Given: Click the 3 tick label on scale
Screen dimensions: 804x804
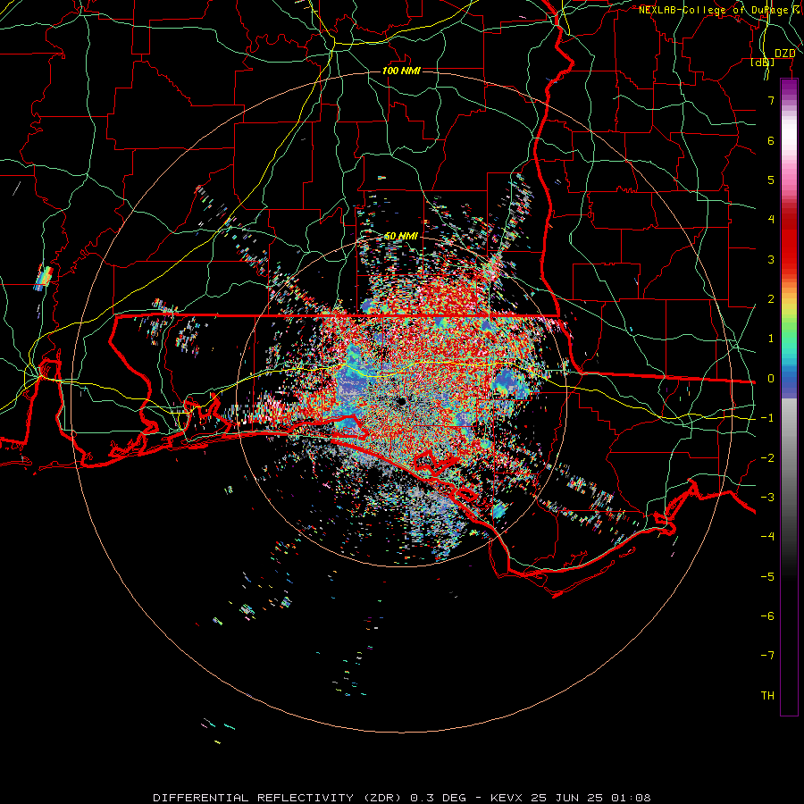Looking at the screenshot, I should click(771, 259).
